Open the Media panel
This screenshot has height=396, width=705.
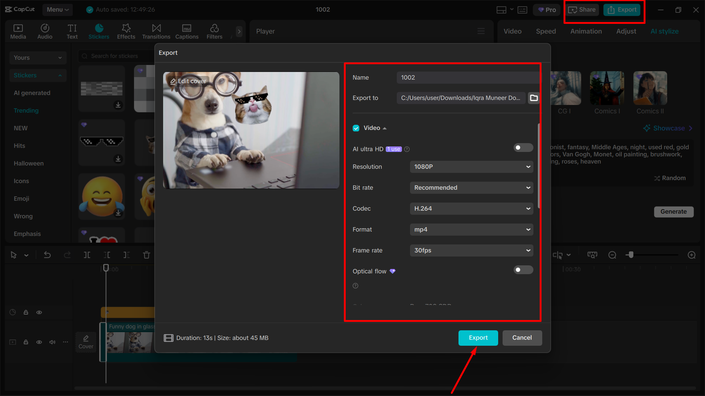18,31
